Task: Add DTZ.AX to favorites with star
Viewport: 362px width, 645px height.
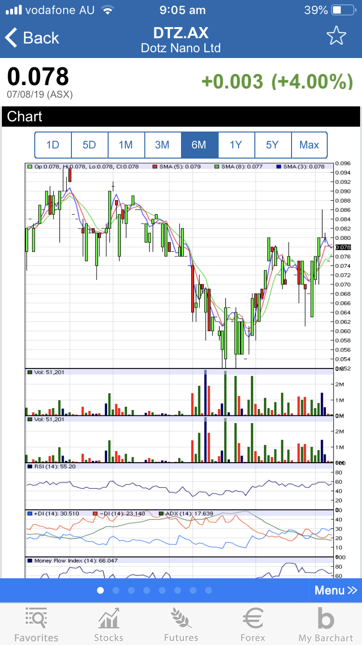Action: point(336,36)
